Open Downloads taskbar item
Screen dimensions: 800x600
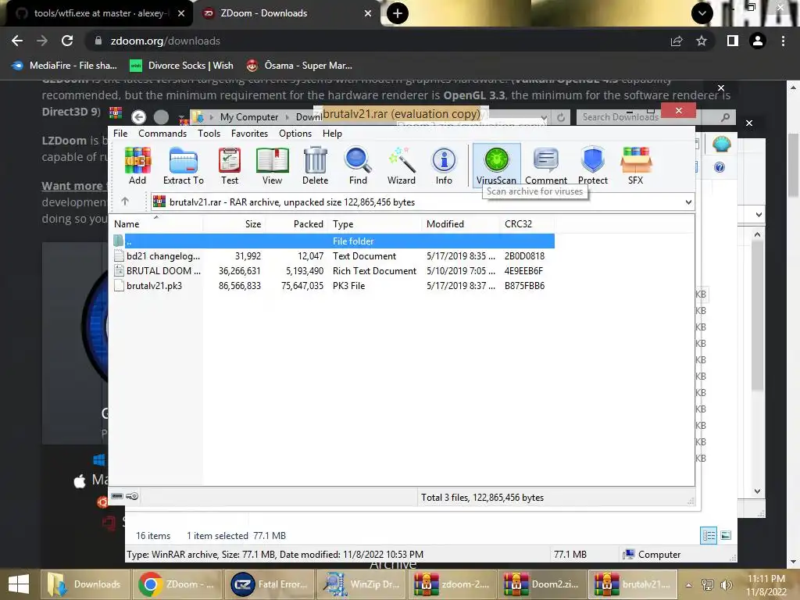point(85,584)
